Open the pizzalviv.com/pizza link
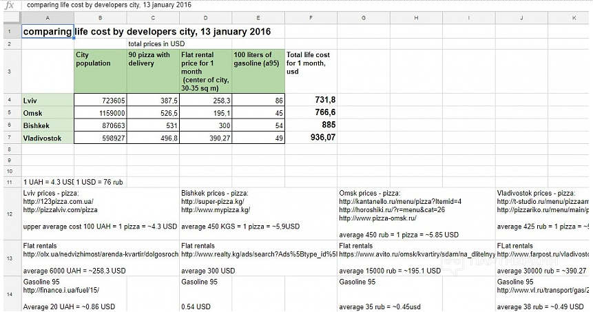Viewport: 593px width, 312px height. 60,210
